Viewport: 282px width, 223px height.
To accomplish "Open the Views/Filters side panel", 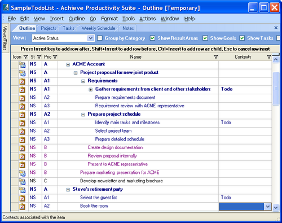I will pyautogui.click(x=5, y=38).
